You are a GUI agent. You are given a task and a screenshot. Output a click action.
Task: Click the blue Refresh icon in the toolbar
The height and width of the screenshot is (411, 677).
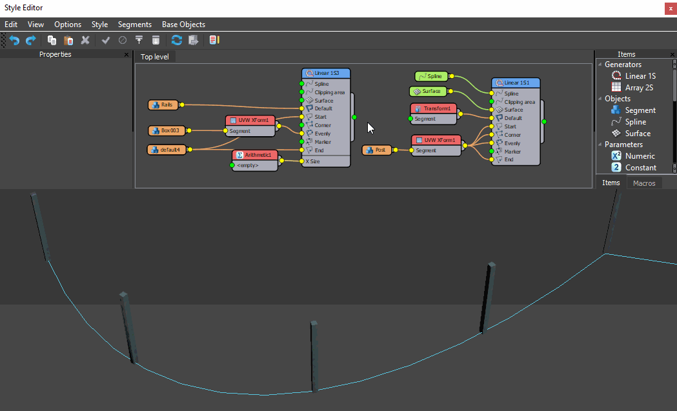coord(177,40)
